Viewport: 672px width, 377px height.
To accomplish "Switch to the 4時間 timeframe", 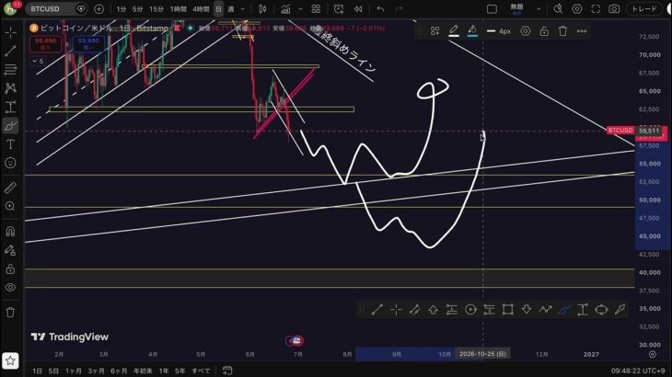I will (x=201, y=9).
